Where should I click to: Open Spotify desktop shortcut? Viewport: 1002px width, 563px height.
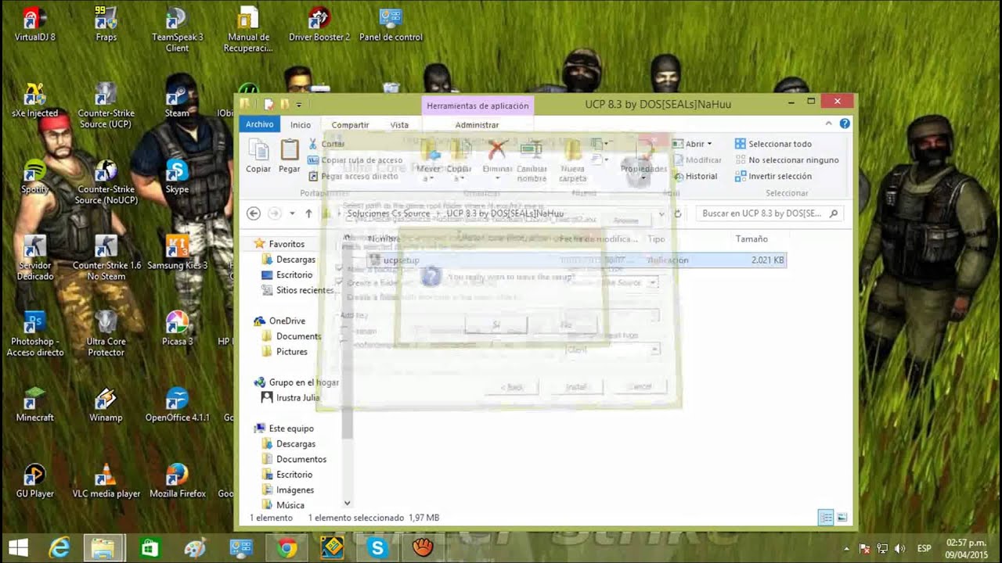(x=35, y=176)
